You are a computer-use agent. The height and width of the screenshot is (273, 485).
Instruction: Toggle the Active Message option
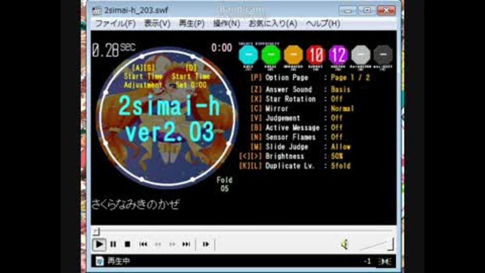coord(297,127)
